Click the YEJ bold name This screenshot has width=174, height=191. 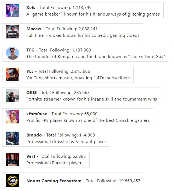(30, 71)
